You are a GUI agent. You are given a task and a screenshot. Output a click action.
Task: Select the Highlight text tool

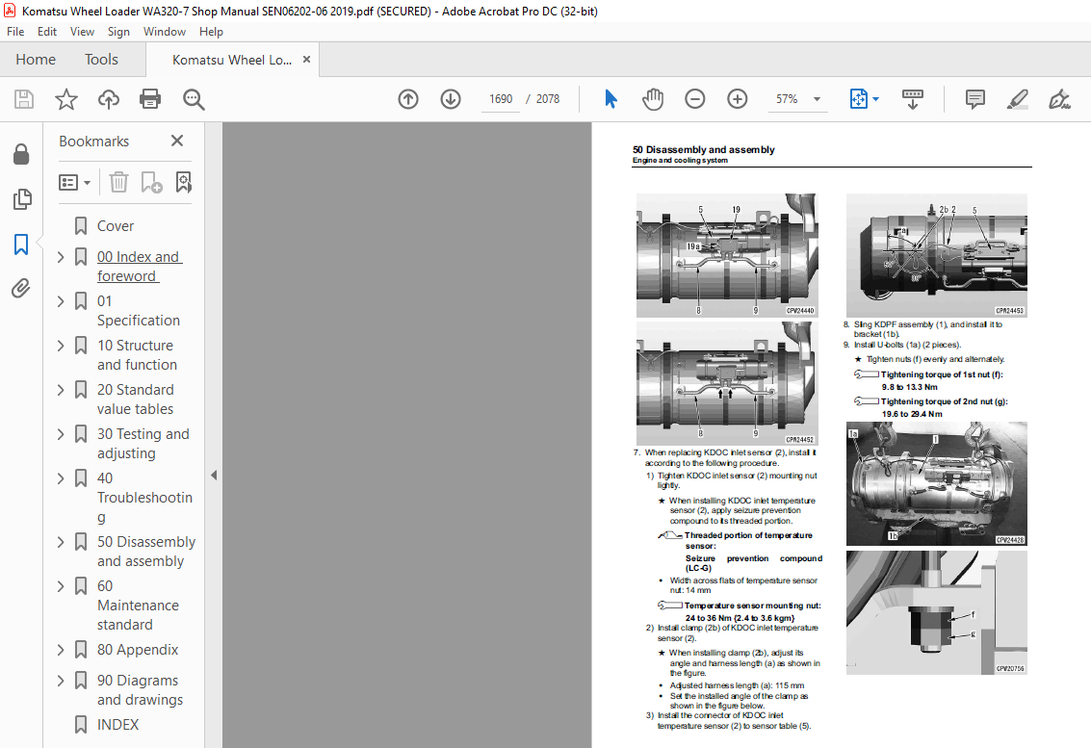(x=1017, y=99)
